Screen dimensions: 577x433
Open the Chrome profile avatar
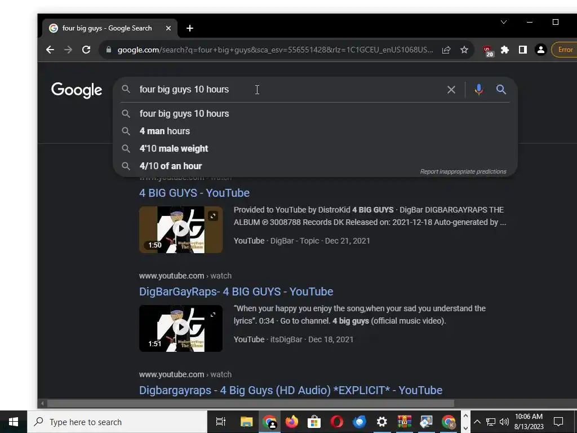coord(540,50)
